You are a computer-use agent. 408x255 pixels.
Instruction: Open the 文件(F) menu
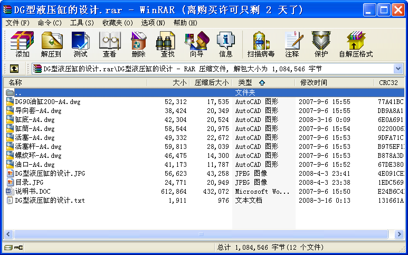click(x=17, y=23)
